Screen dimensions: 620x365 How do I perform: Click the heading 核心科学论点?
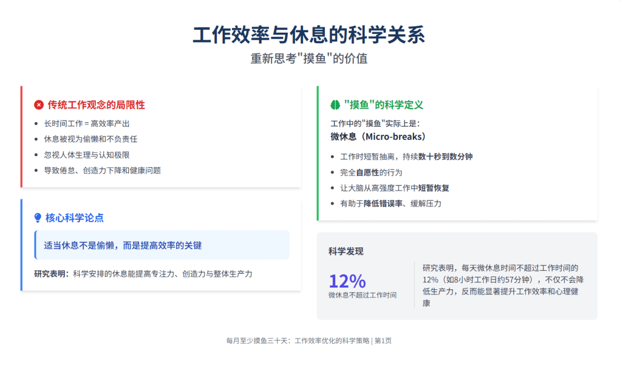pyautogui.click(x=75, y=218)
